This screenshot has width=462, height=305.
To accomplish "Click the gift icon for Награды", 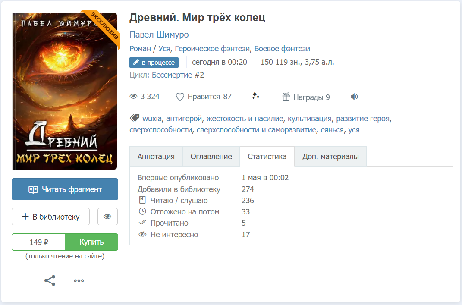I will point(286,97).
